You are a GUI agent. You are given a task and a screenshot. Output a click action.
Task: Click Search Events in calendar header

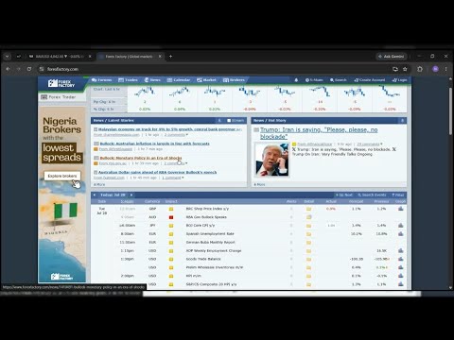[372, 195]
